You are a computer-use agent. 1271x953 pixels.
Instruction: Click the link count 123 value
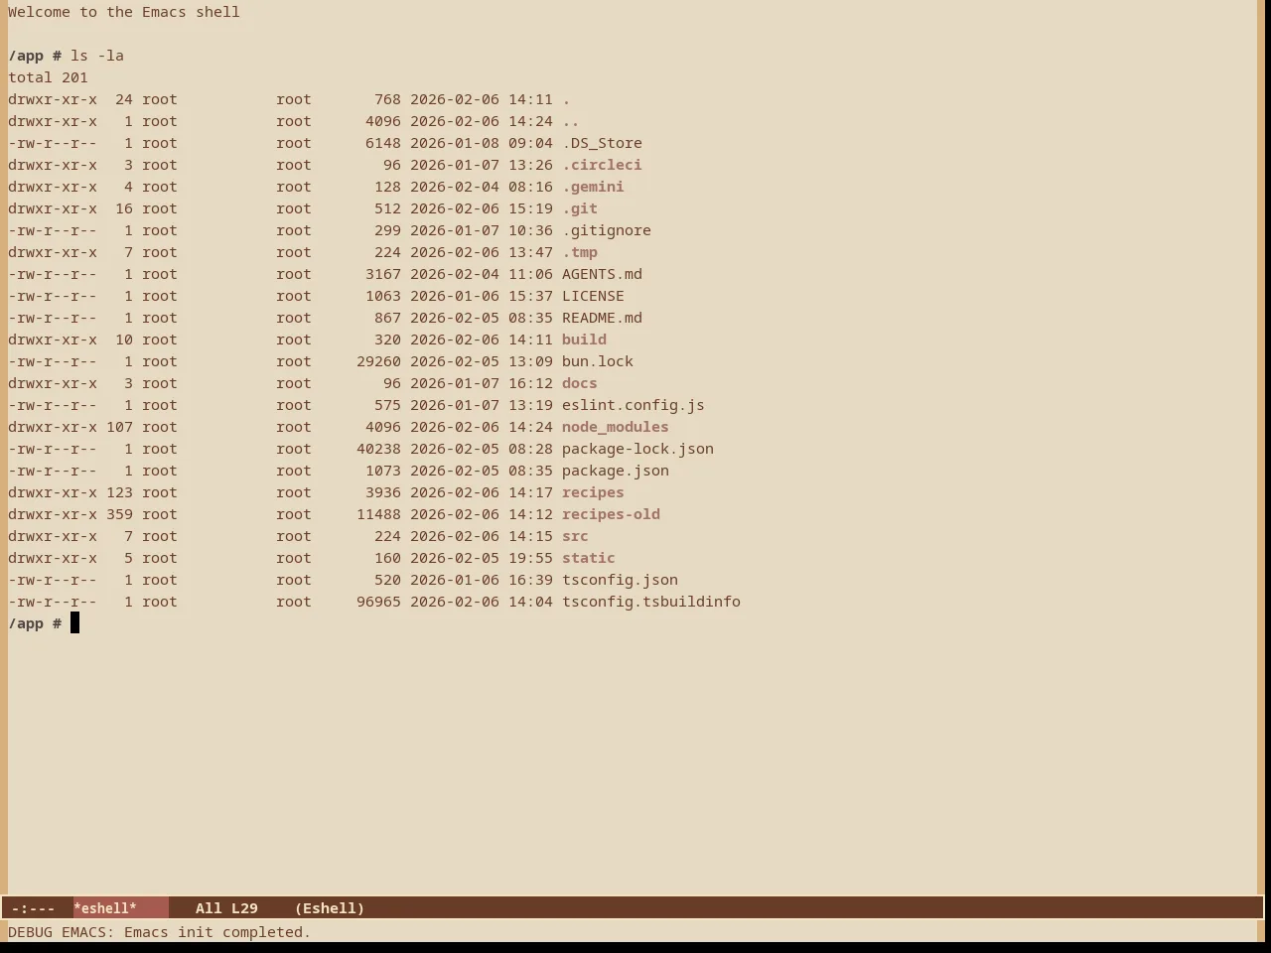(119, 492)
